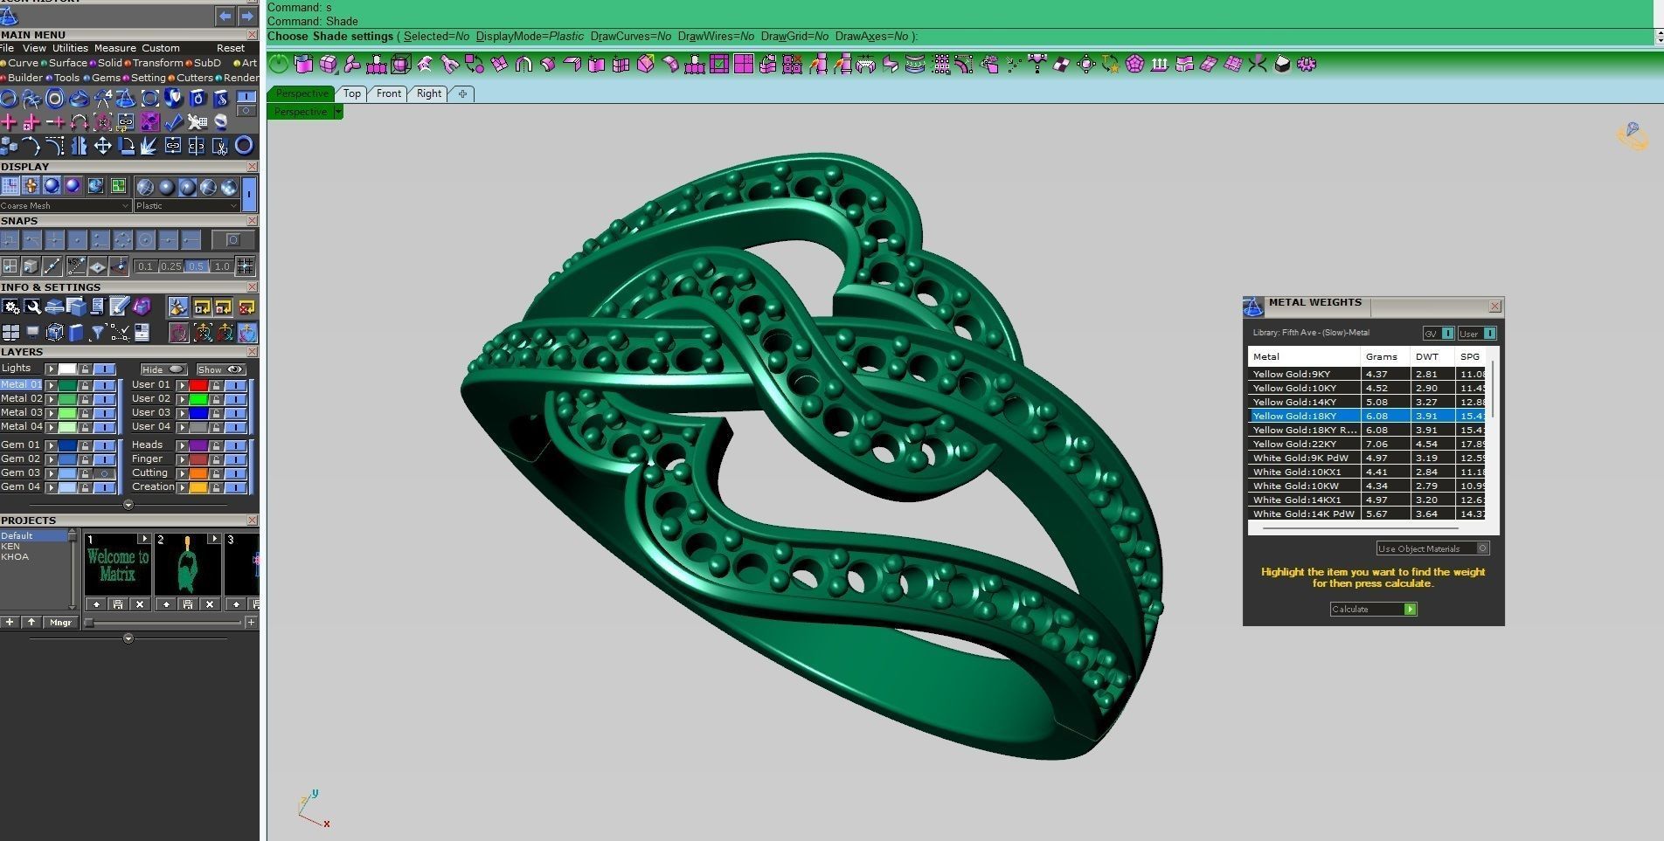Open the Mngr project manager button
1664x841 pixels.
click(60, 622)
